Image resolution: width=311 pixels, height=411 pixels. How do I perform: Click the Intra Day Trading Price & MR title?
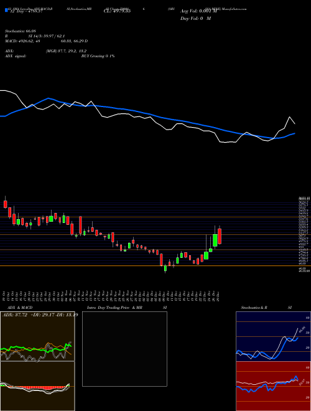[114, 308]
